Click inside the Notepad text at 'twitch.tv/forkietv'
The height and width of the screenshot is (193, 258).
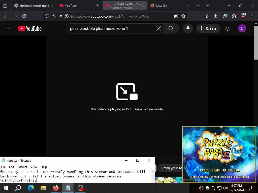coord(18,181)
